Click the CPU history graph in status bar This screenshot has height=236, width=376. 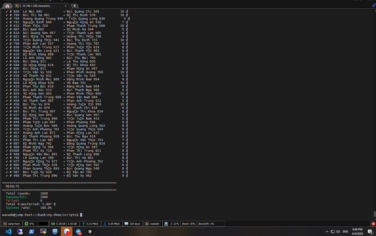(43, 224)
